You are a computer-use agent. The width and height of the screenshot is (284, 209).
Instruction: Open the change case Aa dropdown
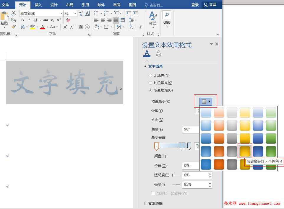click(x=54, y=27)
